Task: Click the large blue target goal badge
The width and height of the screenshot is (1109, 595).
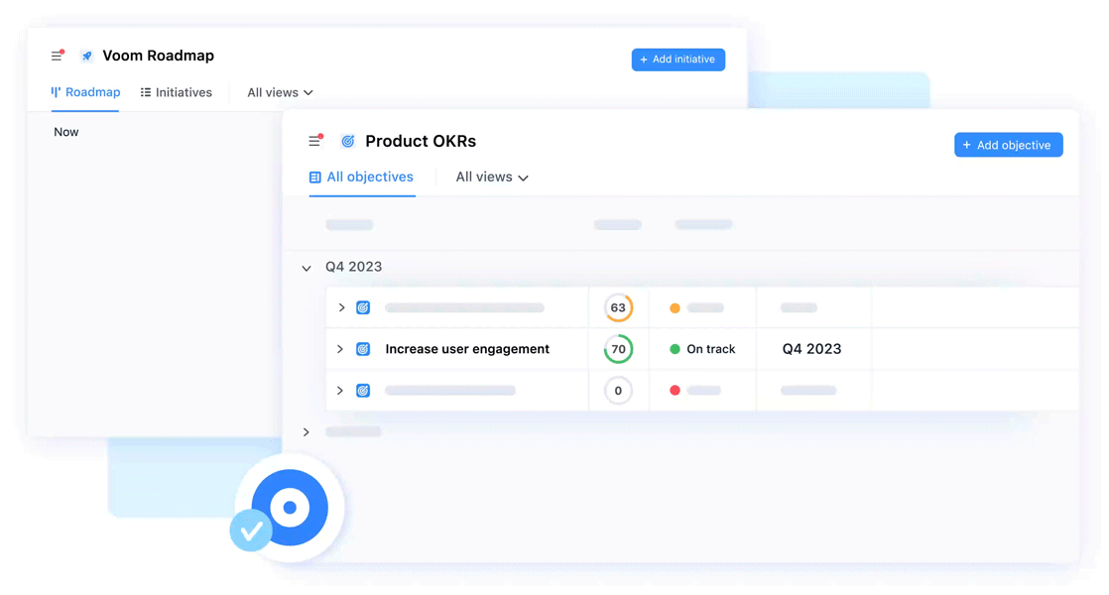Action: coord(290,508)
